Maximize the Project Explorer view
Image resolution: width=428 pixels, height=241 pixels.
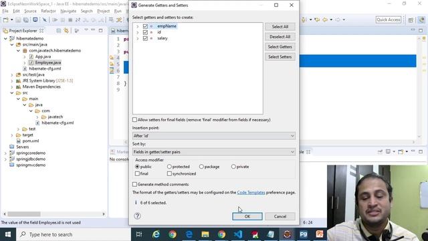coord(100,30)
